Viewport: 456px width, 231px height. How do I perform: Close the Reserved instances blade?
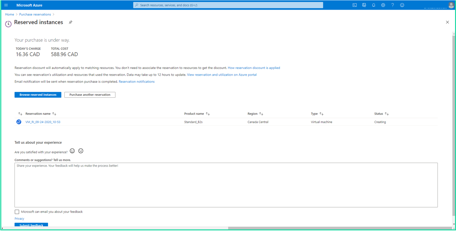pos(447,22)
